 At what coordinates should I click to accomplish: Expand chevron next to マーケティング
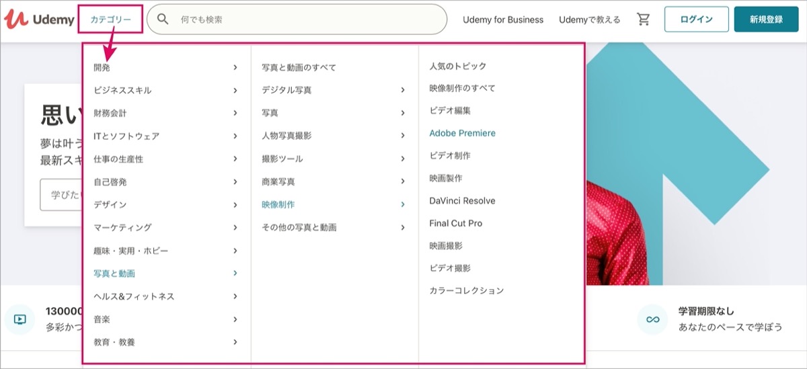click(235, 227)
